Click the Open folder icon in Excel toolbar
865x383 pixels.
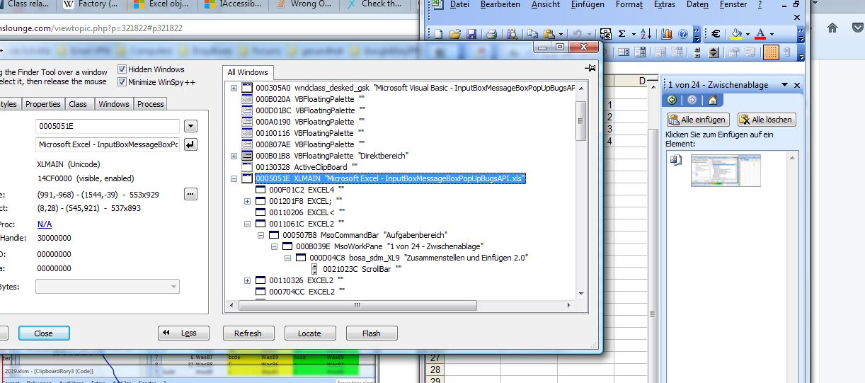[x=455, y=34]
